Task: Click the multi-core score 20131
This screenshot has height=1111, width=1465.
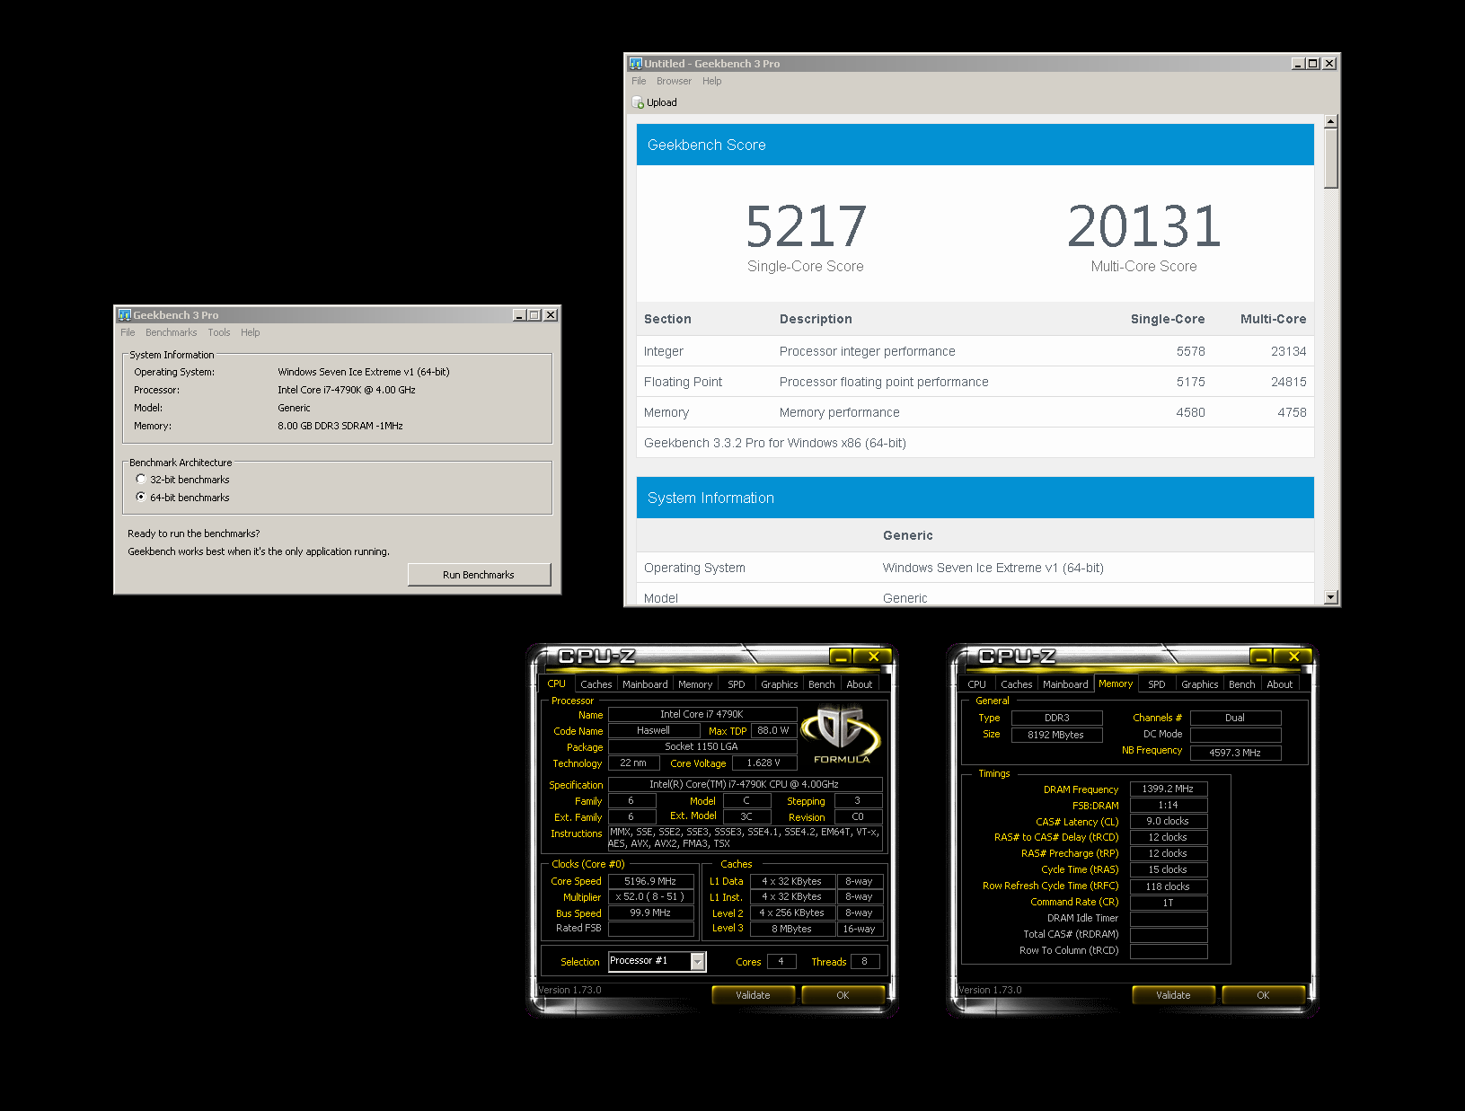Action: tap(1143, 226)
